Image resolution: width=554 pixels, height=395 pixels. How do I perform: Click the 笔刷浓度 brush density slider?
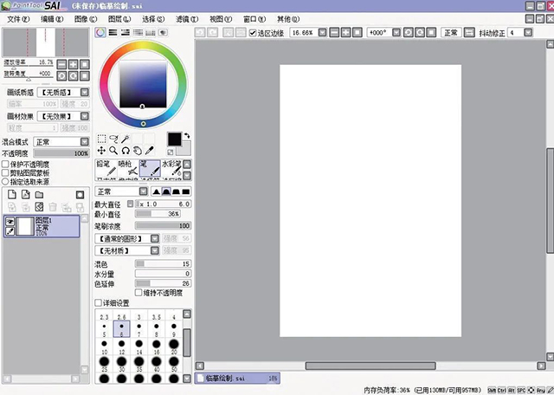(163, 225)
